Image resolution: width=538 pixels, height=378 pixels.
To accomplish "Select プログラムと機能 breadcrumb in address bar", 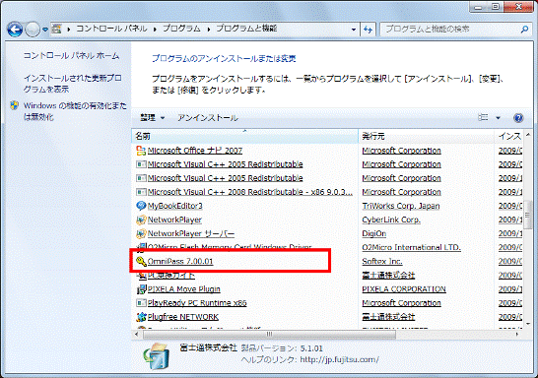I will [x=246, y=29].
